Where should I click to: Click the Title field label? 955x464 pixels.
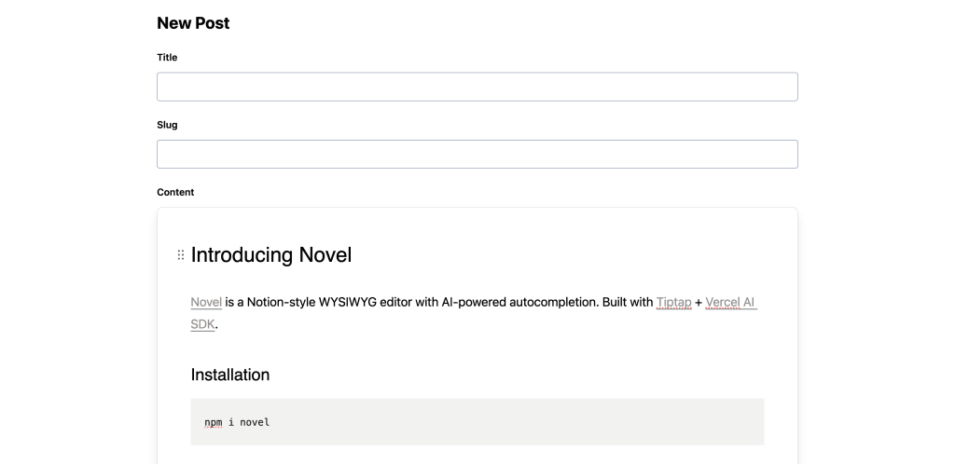[x=167, y=57]
